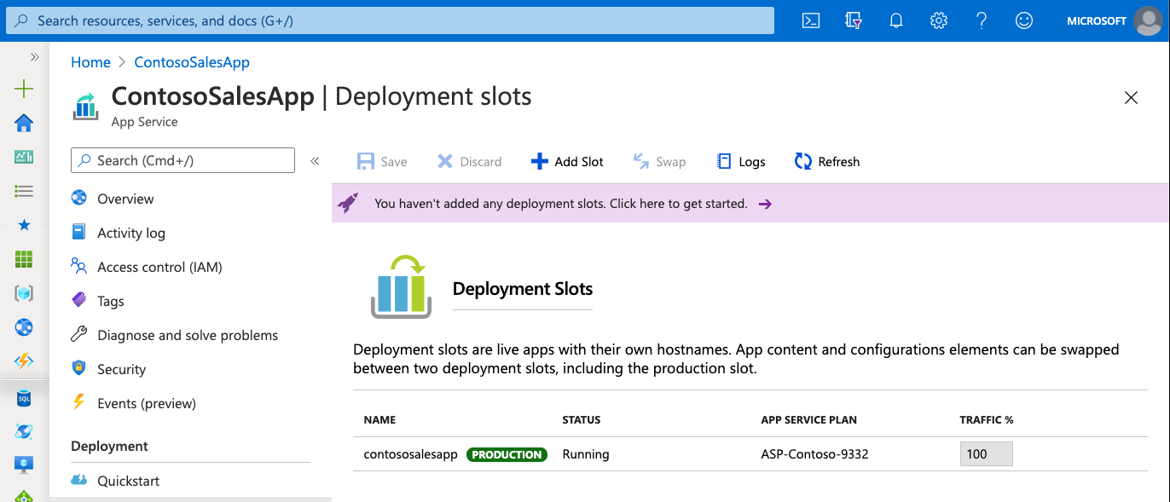Open the notifications bell
The width and height of the screenshot is (1170, 502).
tap(896, 20)
